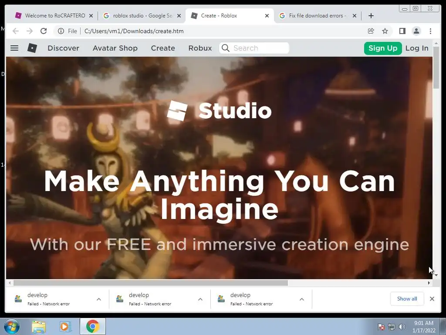Click the magnifier icon in search box
This screenshot has height=335, width=446.
click(225, 48)
